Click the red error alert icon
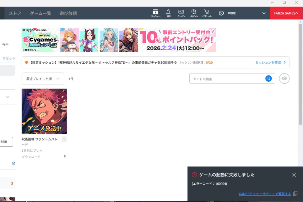 (194, 175)
